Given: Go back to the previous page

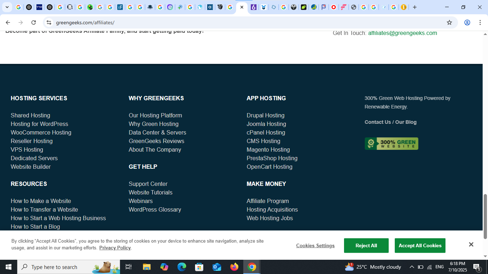Looking at the screenshot, I should (x=8, y=22).
